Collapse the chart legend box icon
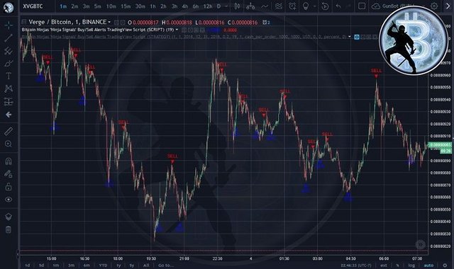 (x=24, y=22)
